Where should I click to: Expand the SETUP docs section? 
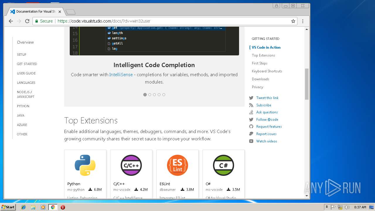pos(22,55)
